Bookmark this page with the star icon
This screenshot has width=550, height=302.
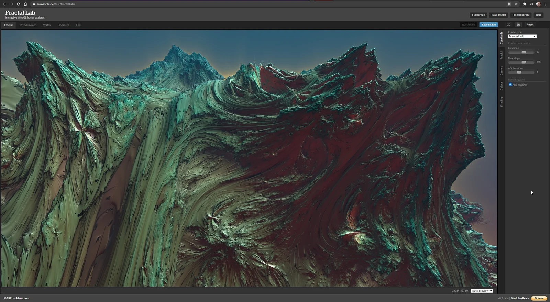pyautogui.click(x=516, y=4)
